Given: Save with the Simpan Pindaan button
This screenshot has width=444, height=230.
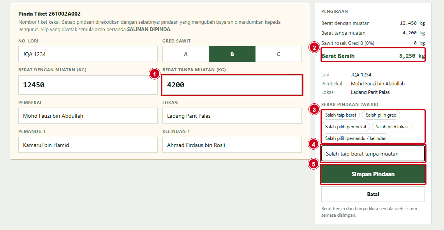Looking at the screenshot, I should (x=373, y=174).
